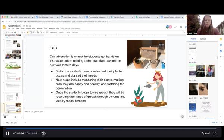Collapse the toolbar with the up chevron
224x140 pixels.
pyautogui.click(x=184, y=32)
